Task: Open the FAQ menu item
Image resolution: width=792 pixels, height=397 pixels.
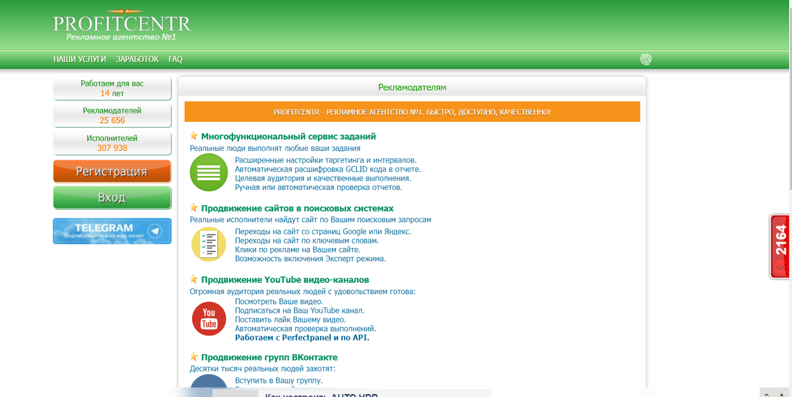Action: point(176,59)
